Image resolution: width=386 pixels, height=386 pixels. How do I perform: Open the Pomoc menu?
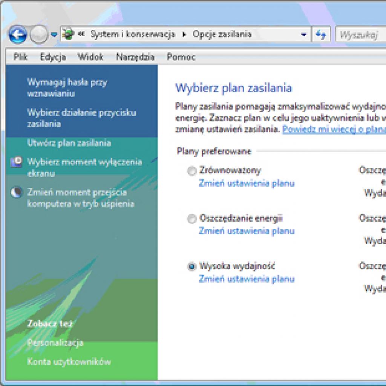click(x=181, y=57)
